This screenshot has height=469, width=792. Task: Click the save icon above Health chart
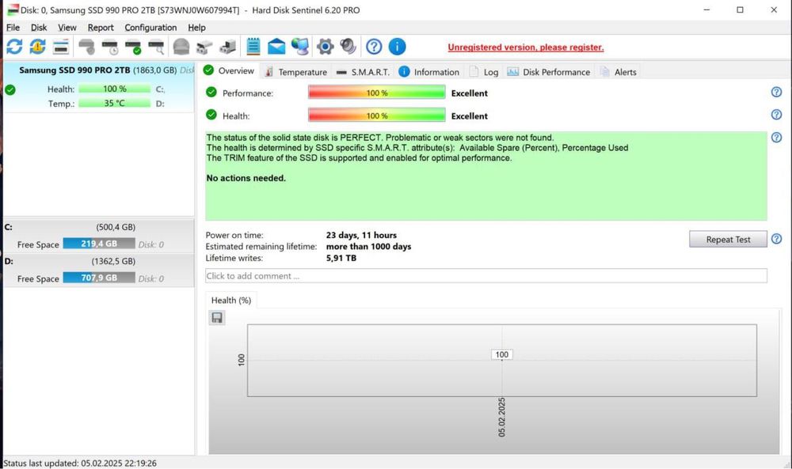pos(217,318)
